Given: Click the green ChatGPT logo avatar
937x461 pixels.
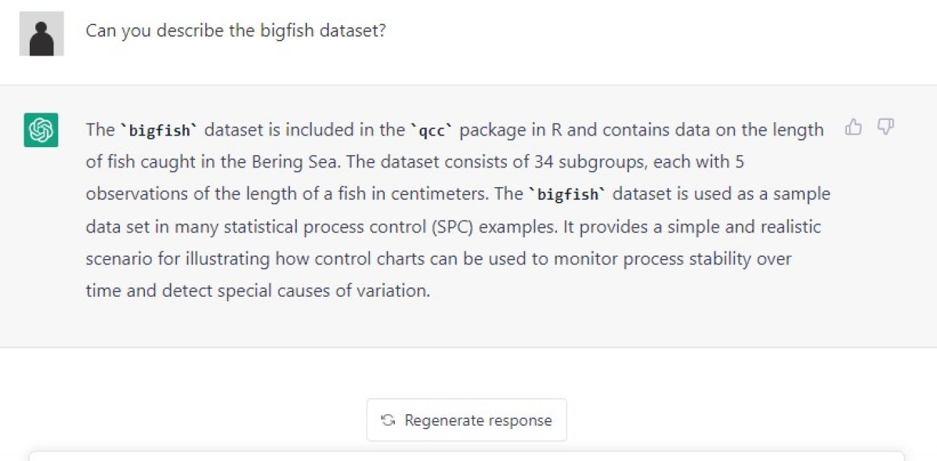Looking at the screenshot, I should (41, 130).
